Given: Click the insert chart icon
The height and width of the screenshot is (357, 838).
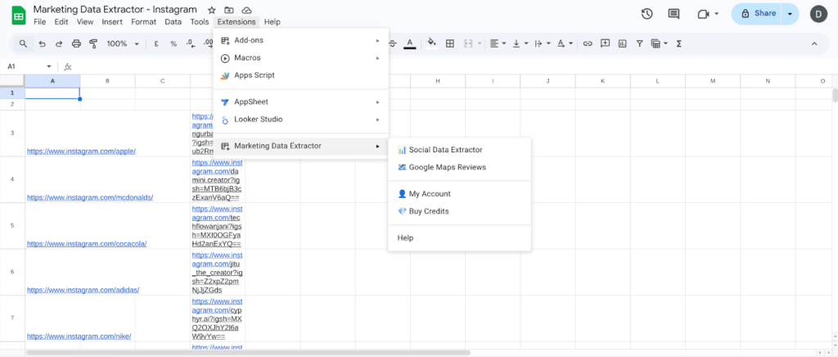Looking at the screenshot, I should click(622, 43).
